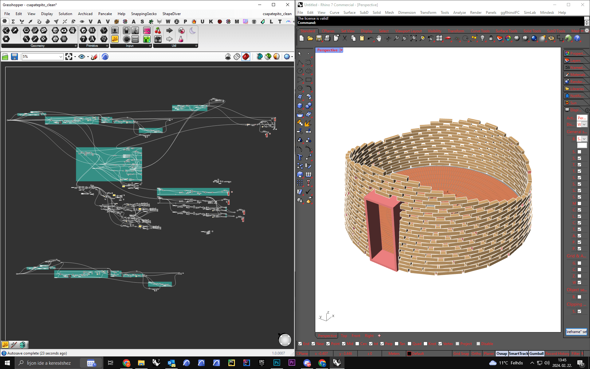
Task: Toggle the Point osnap checkbox
Action: pos(328,344)
